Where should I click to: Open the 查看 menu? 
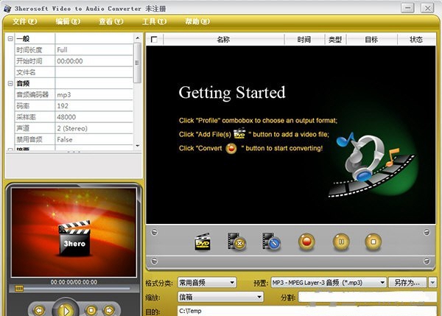(x=111, y=21)
